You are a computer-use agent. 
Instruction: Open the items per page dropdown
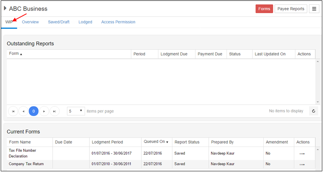76,111
